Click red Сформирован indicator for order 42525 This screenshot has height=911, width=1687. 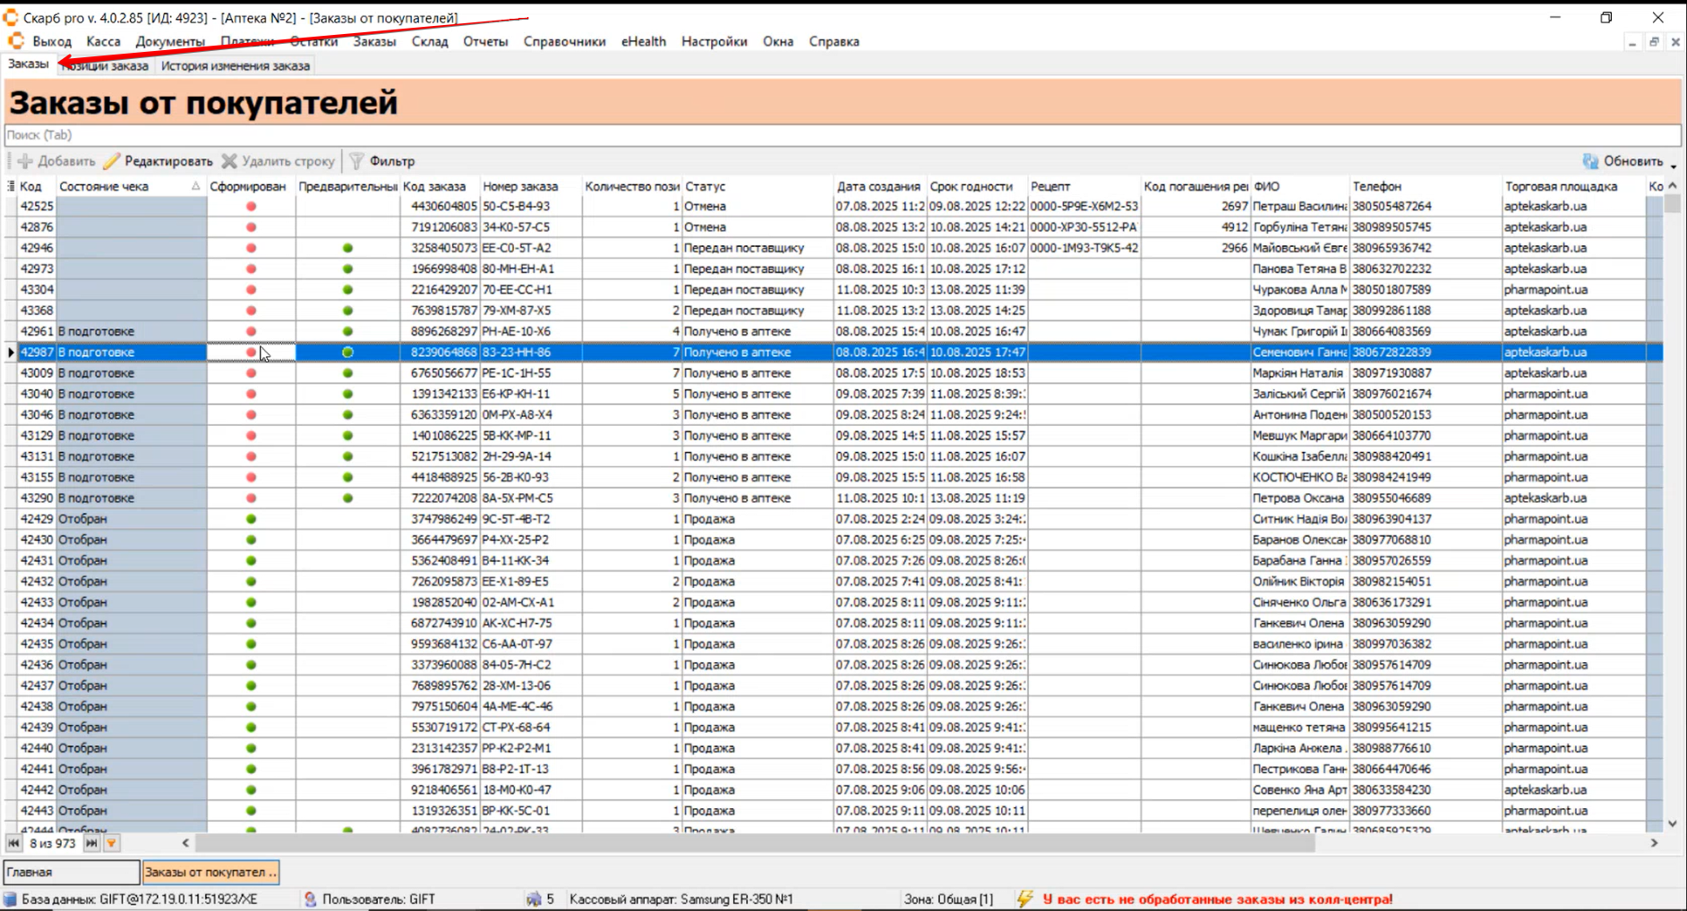tap(252, 207)
